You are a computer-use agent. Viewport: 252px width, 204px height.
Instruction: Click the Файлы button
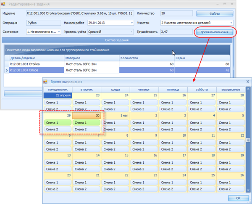(x=215, y=14)
